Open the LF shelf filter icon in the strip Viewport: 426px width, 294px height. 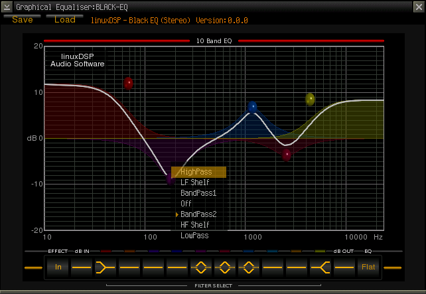(106, 267)
